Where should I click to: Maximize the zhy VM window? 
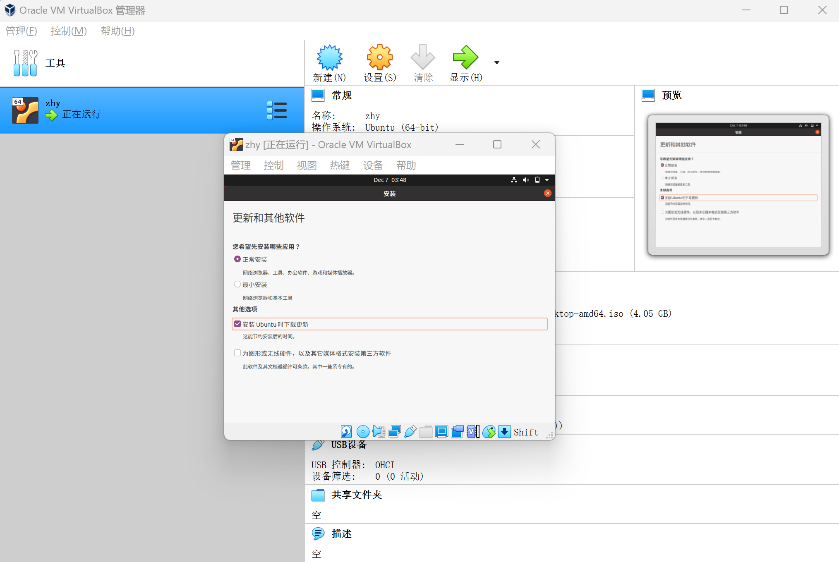pos(497,144)
